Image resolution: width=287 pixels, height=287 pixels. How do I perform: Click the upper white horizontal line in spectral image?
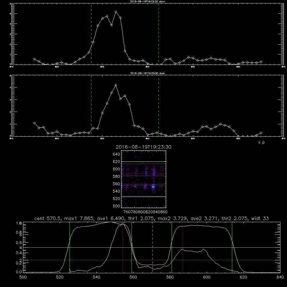tap(144, 162)
